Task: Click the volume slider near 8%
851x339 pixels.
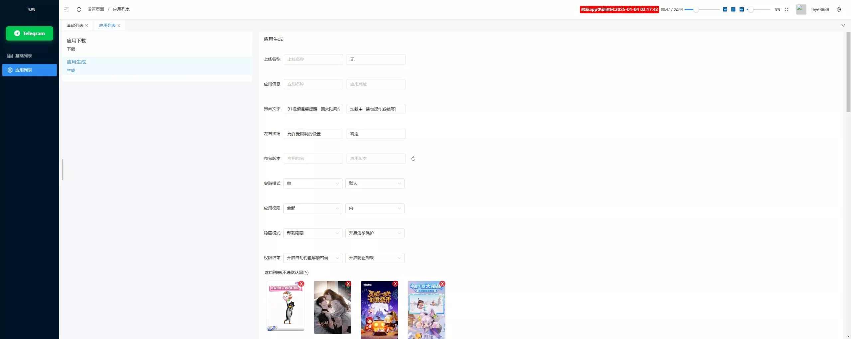Action: pyautogui.click(x=758, y=10)
